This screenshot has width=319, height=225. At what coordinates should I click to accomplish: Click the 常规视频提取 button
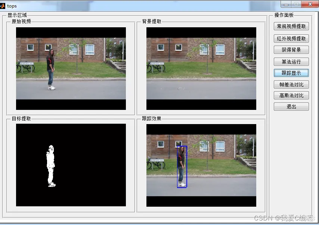click(x=291, y=26)
